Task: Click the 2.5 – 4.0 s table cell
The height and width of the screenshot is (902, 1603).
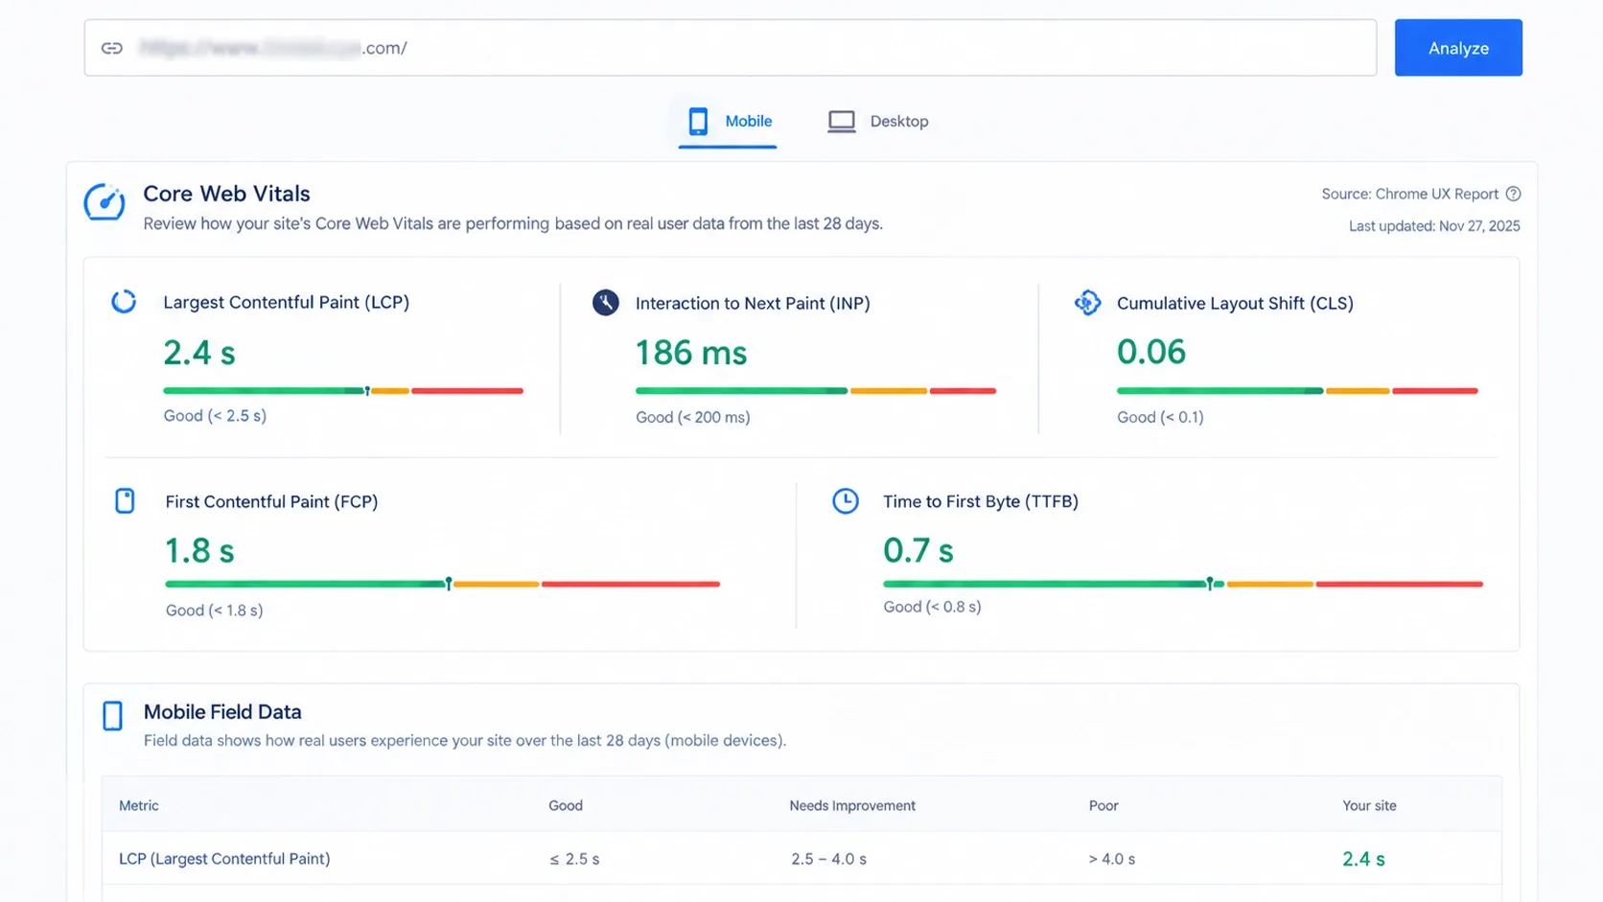Action: pos(828,860)
